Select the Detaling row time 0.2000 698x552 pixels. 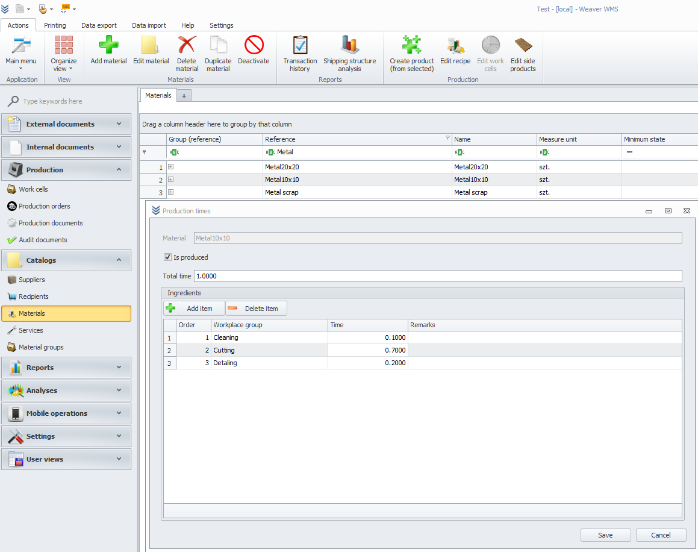368,363
